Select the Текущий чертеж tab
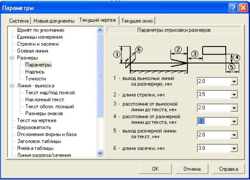The width and height of the screenshot is (250, 180). [98, 20]
